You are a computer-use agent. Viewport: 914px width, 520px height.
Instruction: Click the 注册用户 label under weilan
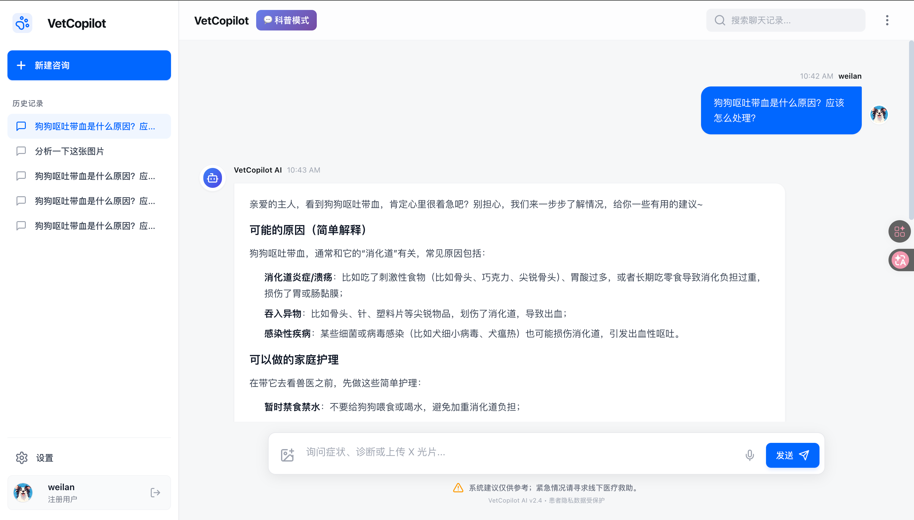(62, 499)
